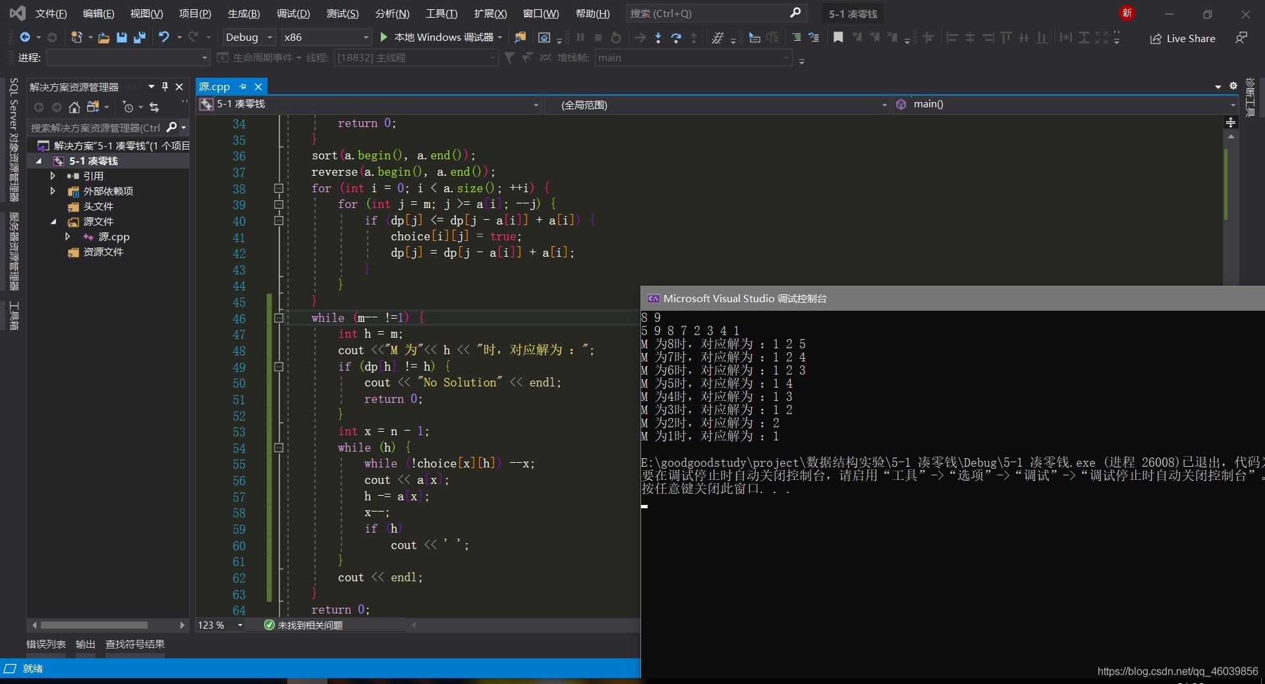The height and width of the screenshot is (684, 1265).
Task: Expand the 引用 tree node
Action: [x=53, y=176]
